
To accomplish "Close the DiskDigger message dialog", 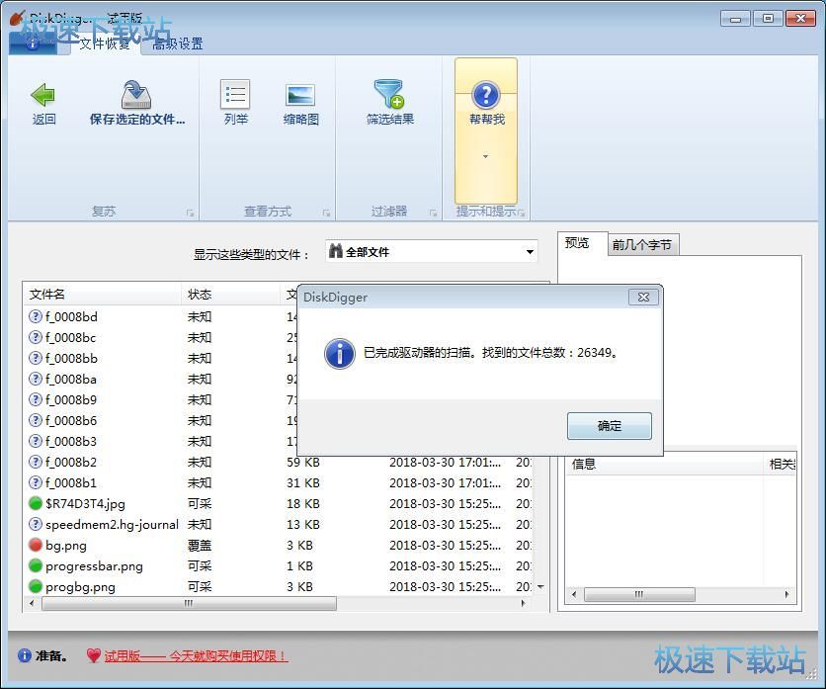I will pos(643,297).
